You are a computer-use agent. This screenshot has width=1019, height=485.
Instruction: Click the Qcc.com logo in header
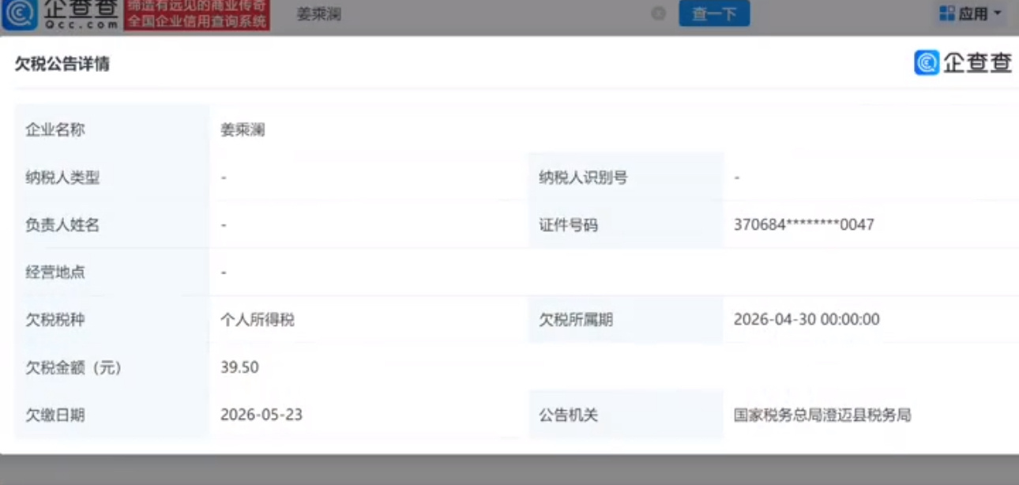pyautogui.click(x=61, y=14)
